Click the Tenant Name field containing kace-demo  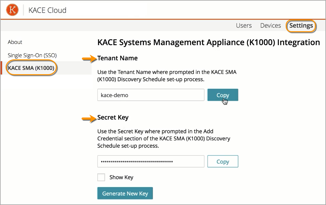tap(151, 95)
